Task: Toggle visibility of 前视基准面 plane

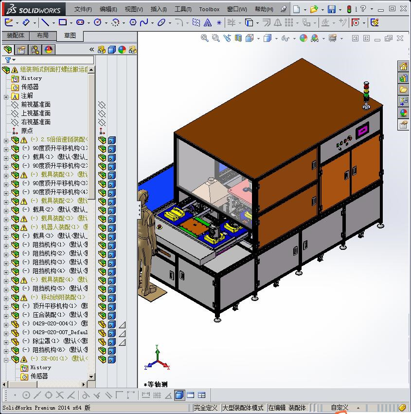Action: [x=102, y=105]
